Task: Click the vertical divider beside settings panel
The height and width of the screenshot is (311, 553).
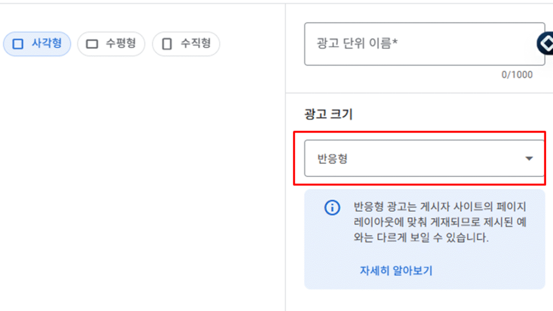Action: tap(285, 157)
